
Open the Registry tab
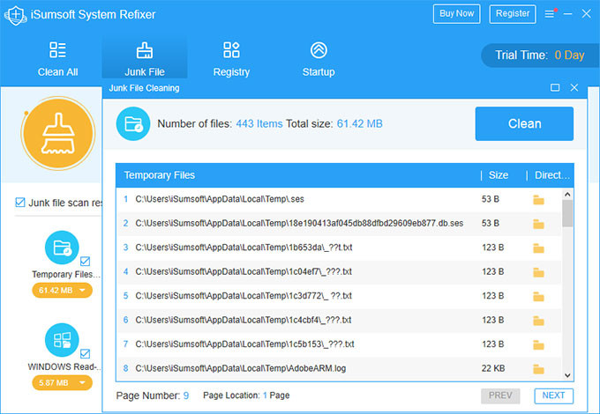point(231,59)
